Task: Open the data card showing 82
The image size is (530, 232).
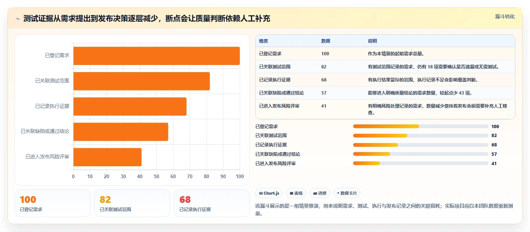Action: point(132,203)
